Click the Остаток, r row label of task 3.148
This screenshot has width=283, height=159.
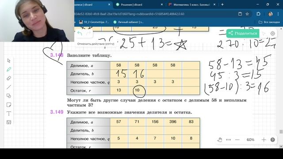(80, 91)
